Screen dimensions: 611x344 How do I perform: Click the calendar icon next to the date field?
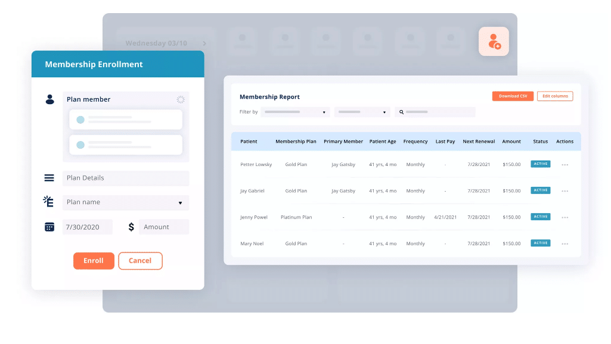point(50,227)
